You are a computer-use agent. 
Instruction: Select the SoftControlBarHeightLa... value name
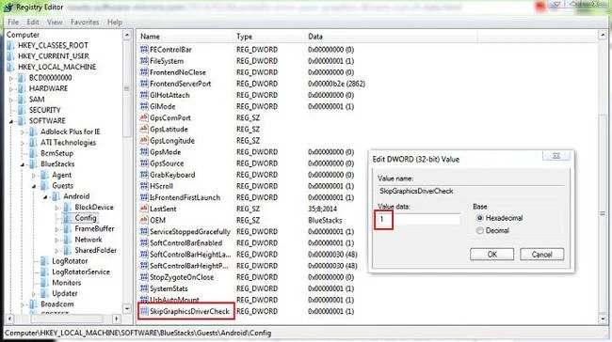[190, 255]
